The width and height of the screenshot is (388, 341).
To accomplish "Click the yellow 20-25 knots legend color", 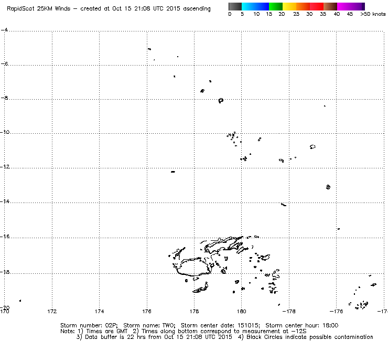I will tap(289, 6).
